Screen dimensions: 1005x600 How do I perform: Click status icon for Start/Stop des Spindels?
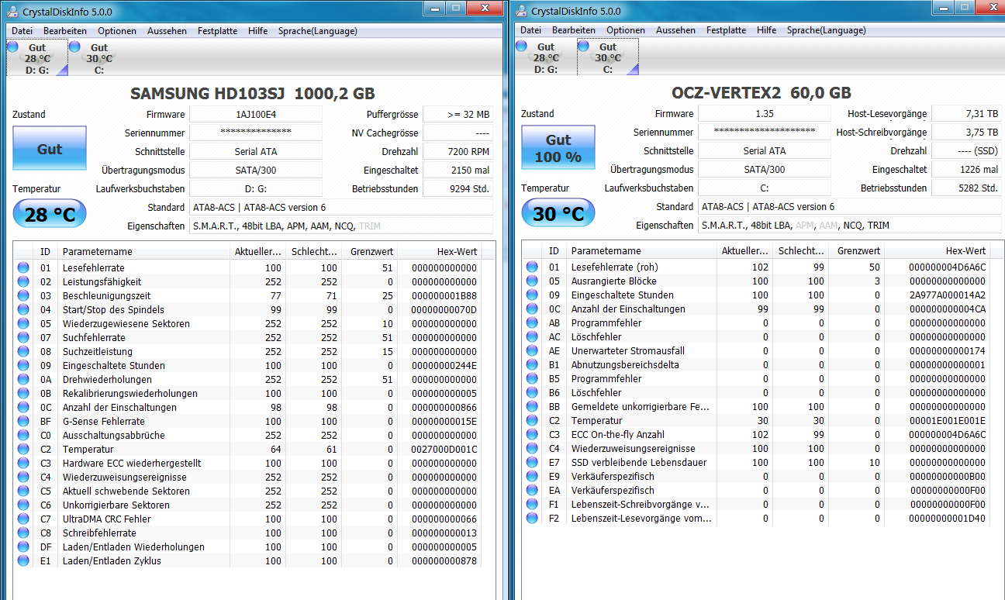click(x=23, y=310)
